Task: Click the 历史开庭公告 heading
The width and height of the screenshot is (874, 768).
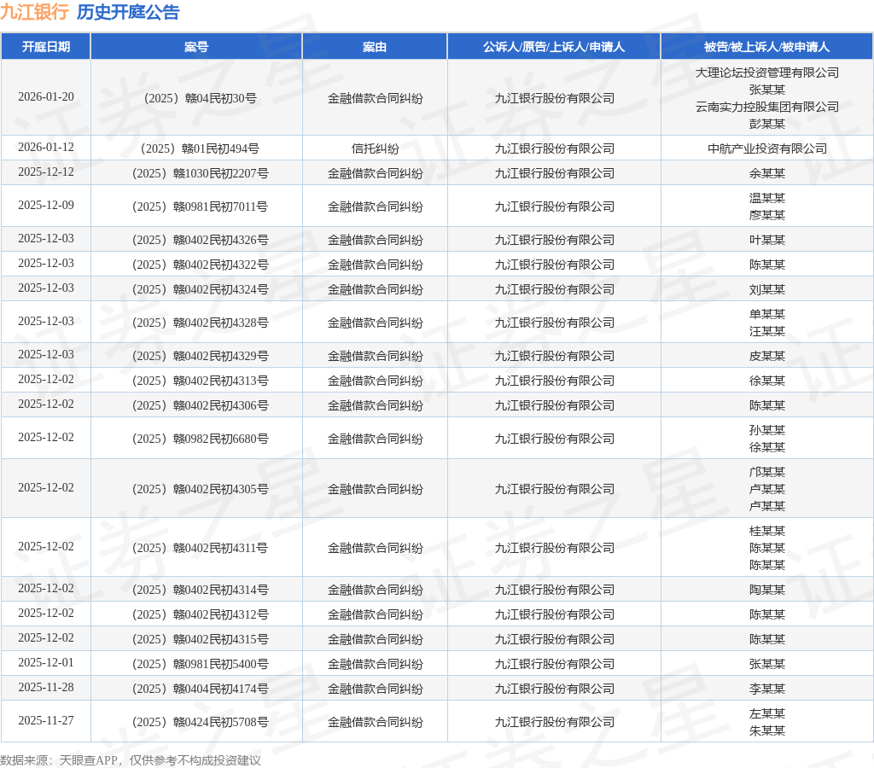Action: coord(128,12)
